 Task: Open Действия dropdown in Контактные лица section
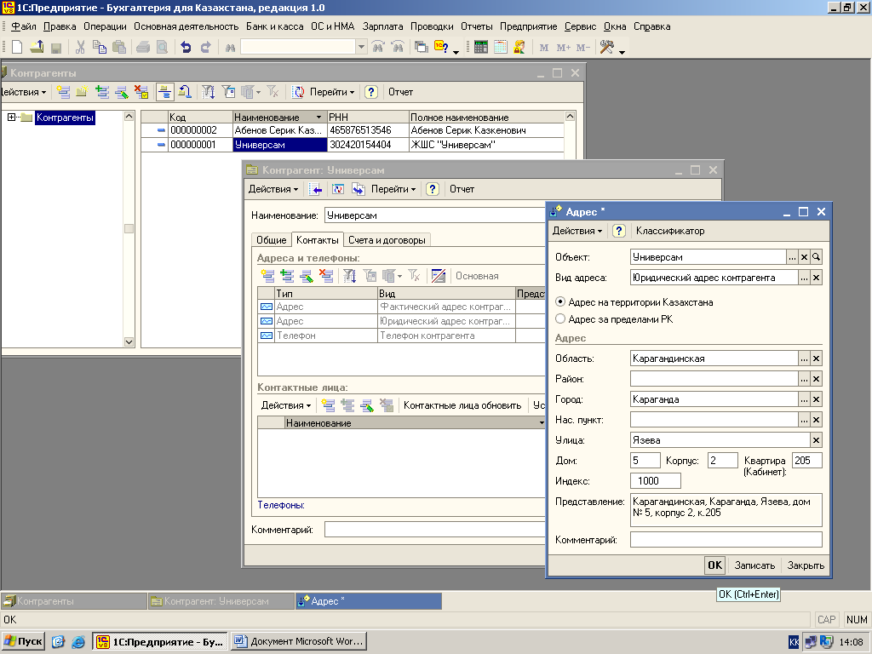click(x=286, y=405)
